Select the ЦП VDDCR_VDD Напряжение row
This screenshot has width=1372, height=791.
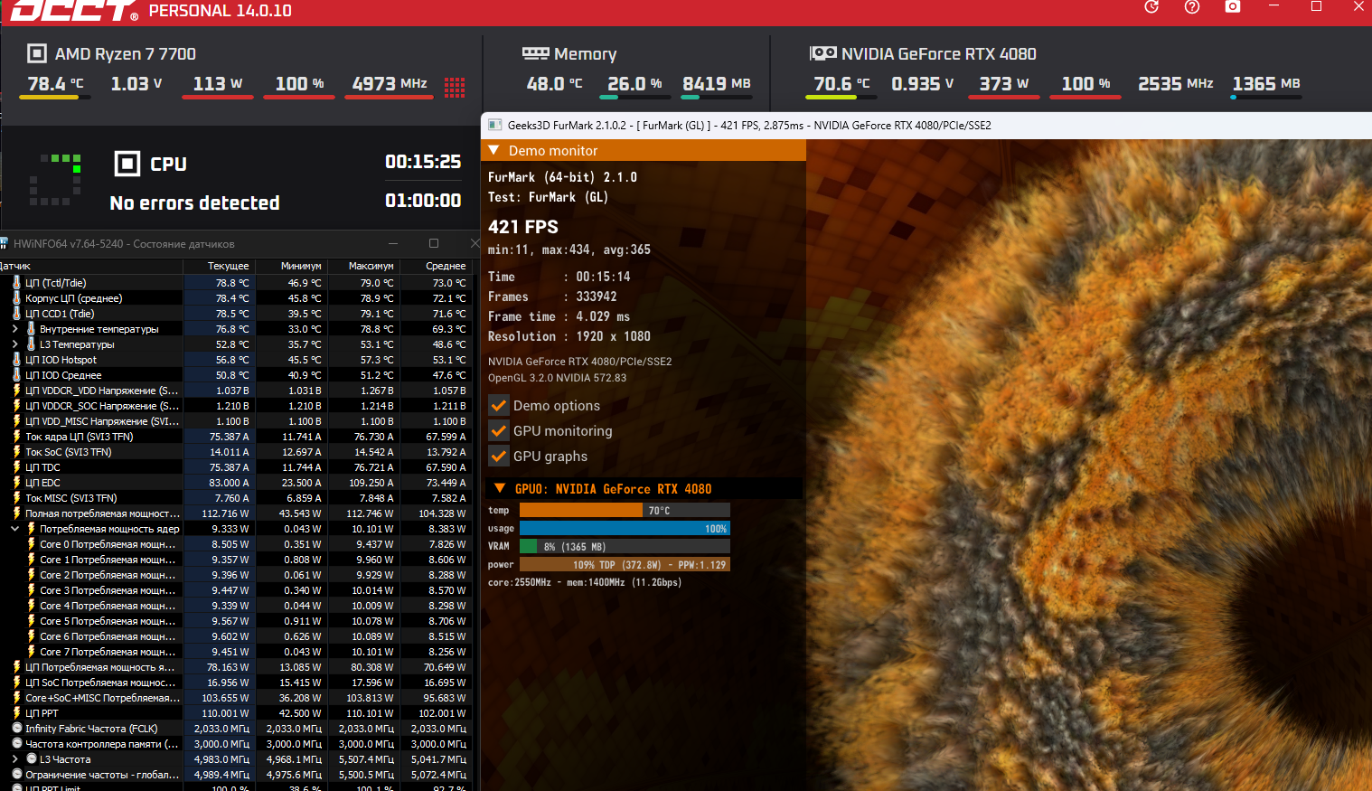point(237,391)
